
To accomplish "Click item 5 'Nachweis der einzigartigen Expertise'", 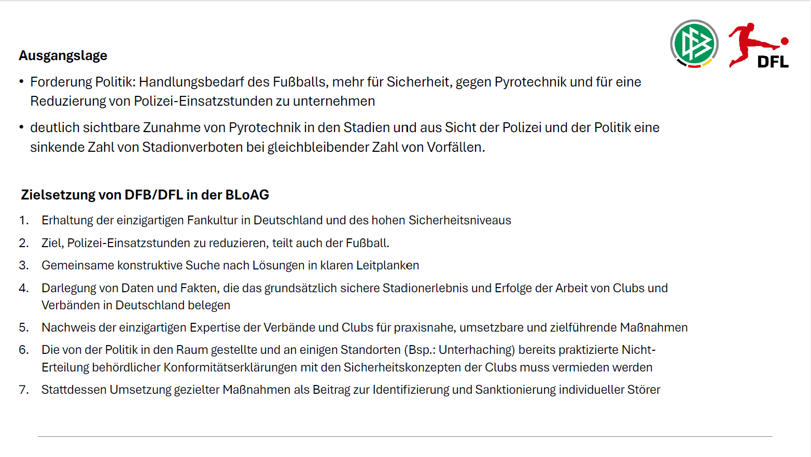I will 364,327.
